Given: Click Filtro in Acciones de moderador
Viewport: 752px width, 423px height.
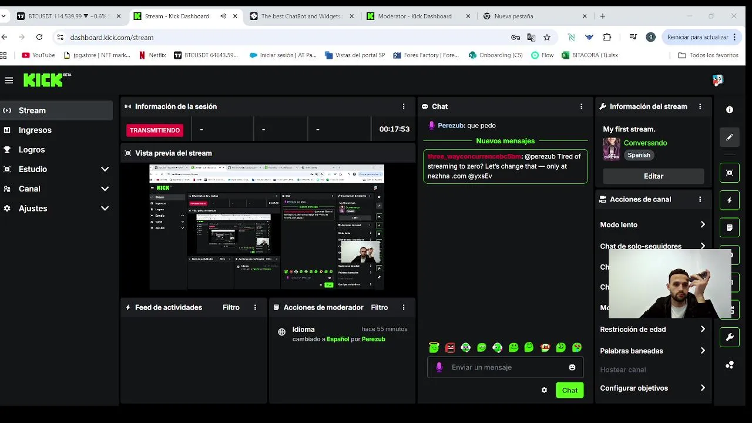Looking at the screenshot, I should (380, 307).
